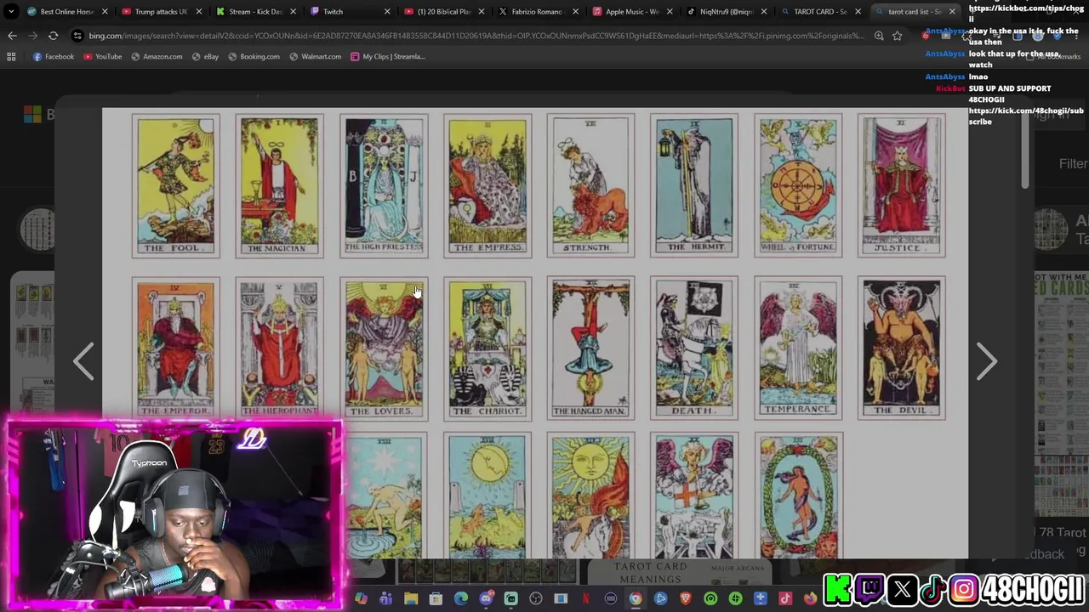Switch to Google Chrome in the taskbar
1089x612 pixels.
636,598
